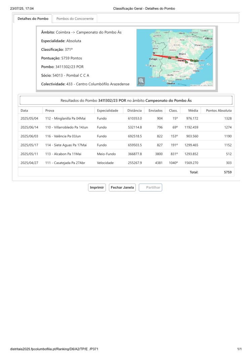The image size is (252, 357).
Task: Click the map zoom magnifier icon
Action: pos(141,81)
